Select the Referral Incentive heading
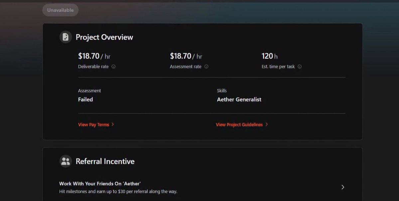 coord(105,161)
